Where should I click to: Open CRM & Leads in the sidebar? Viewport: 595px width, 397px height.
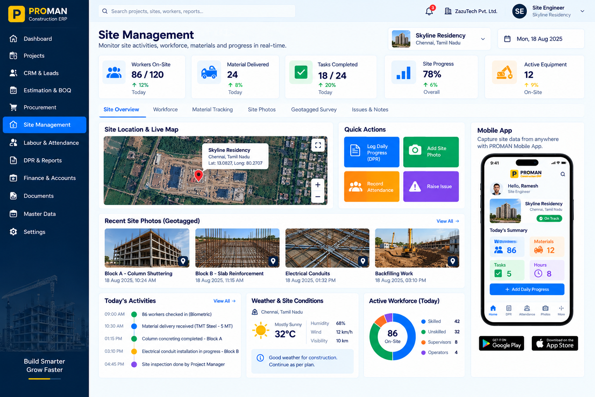click(45, 73)
